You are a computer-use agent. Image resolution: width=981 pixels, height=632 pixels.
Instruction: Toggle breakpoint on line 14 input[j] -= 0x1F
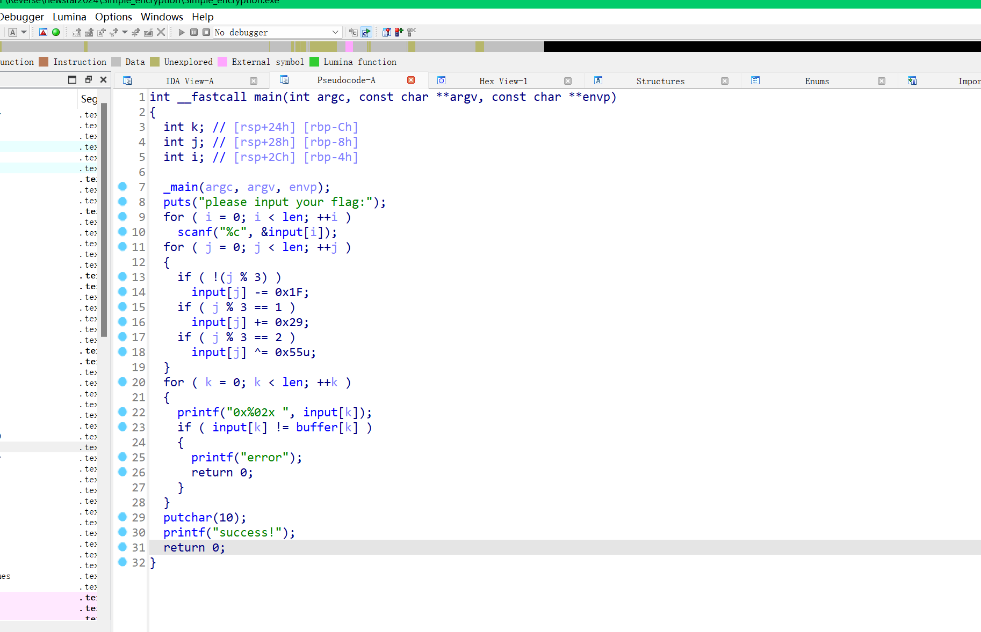click(x=122, y=291)
